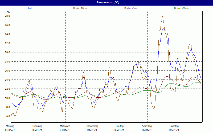This screenshot has height=133, width=213.
Task: Select the 'Boden -5cm' legend label
Action: tap(131, 8)
